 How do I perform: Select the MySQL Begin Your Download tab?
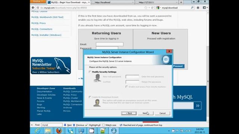click(x=69, y=2)
